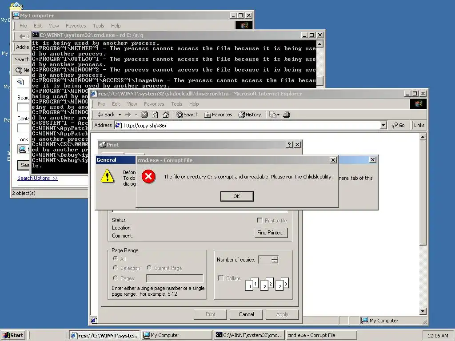Open Tools menu in My Computer window

pyautogui.click(x=99, y=26)
